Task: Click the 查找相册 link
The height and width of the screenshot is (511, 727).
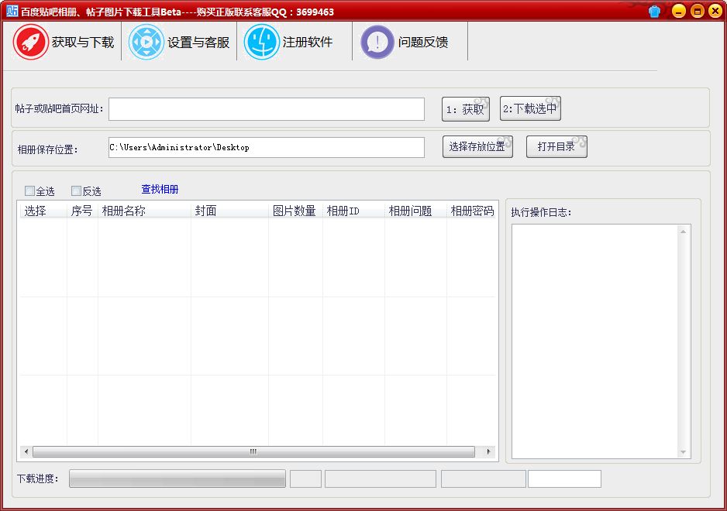Action: click(x=160, y=190)
